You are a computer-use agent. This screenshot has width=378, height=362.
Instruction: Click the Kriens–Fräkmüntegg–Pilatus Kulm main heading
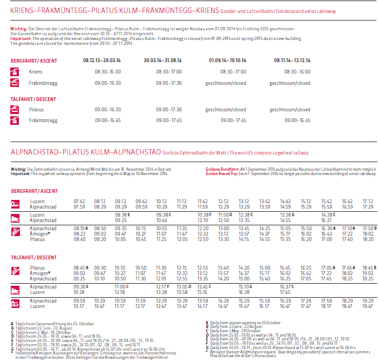114,11
